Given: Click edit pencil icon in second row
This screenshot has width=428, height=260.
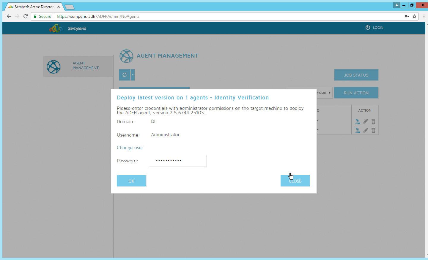Looking at the screenshot, I should [x=366, y=130].
